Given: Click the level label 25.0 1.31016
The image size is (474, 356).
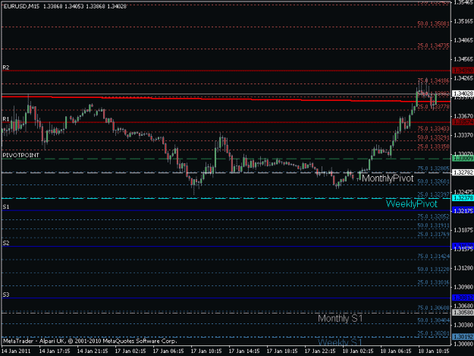Looking at the screenshot, I should point(433,282).
